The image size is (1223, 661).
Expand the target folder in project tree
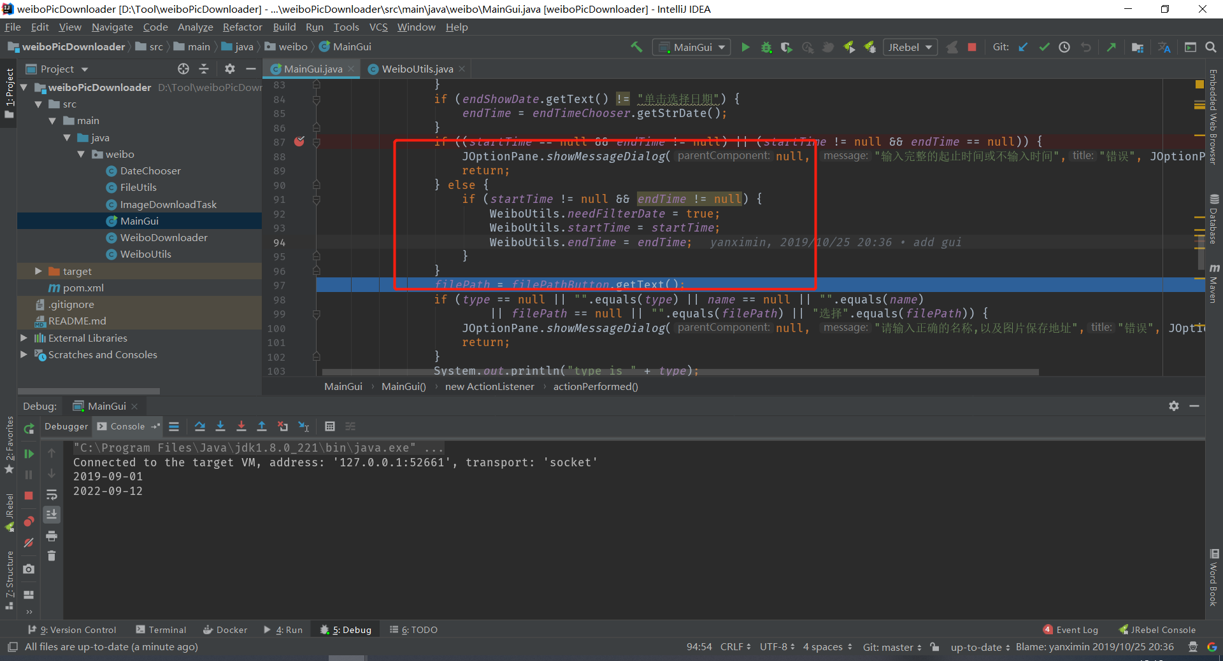pos(38,271)
